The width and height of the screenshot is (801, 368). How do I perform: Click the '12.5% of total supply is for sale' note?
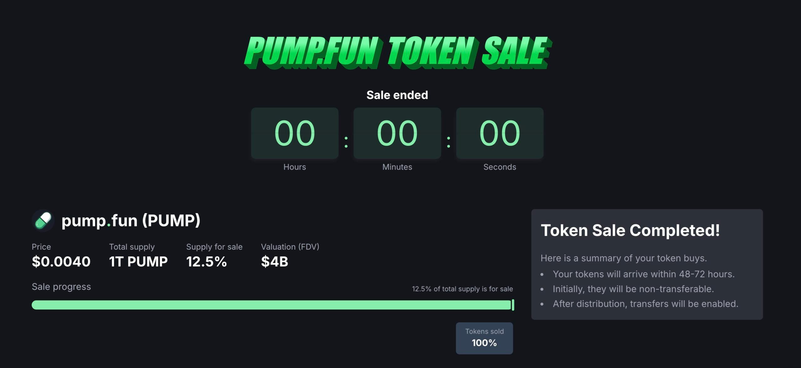pyautogui.click(x=462, y=289)
